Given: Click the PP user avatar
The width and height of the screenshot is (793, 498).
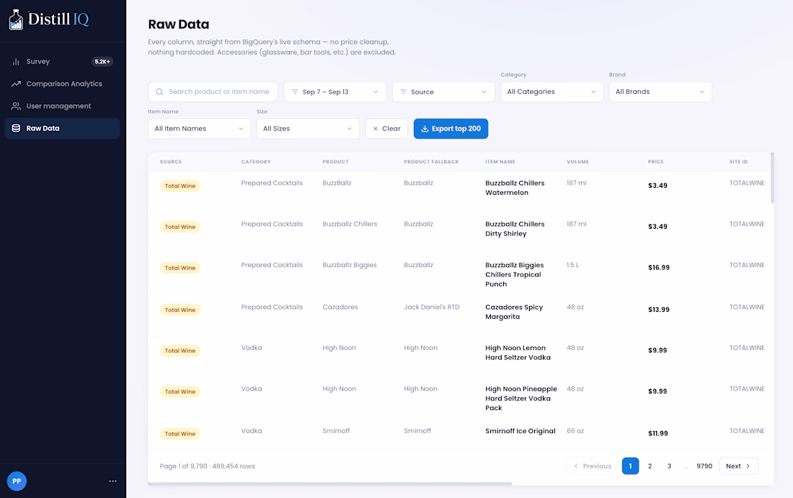Looking at the screenshot, I should point(17,481).
